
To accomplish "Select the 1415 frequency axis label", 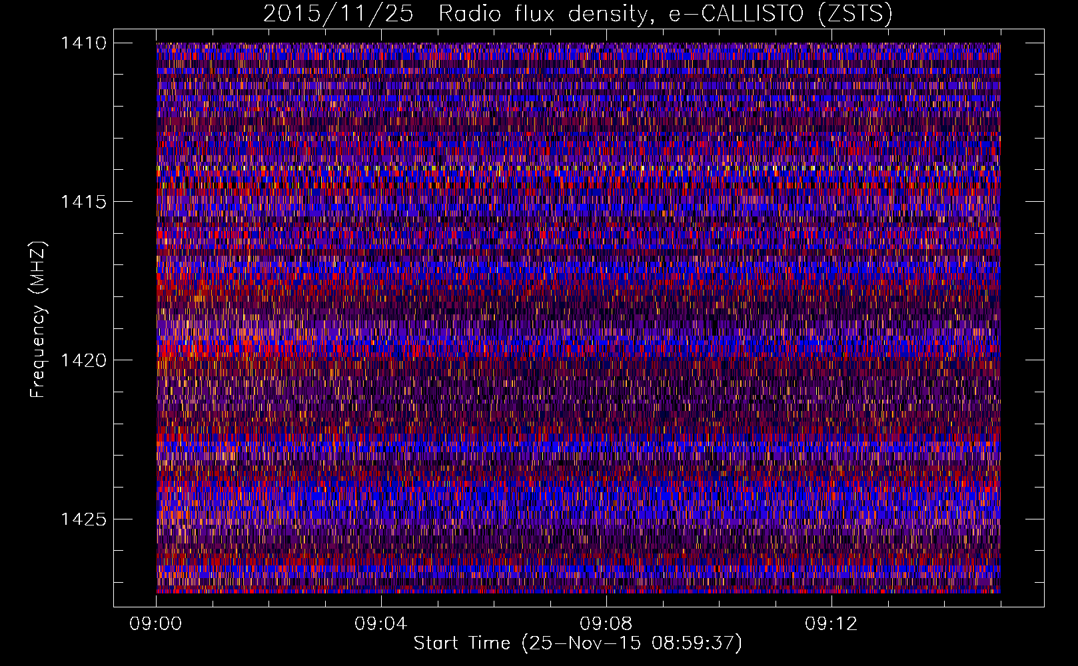I will point(83,202).
